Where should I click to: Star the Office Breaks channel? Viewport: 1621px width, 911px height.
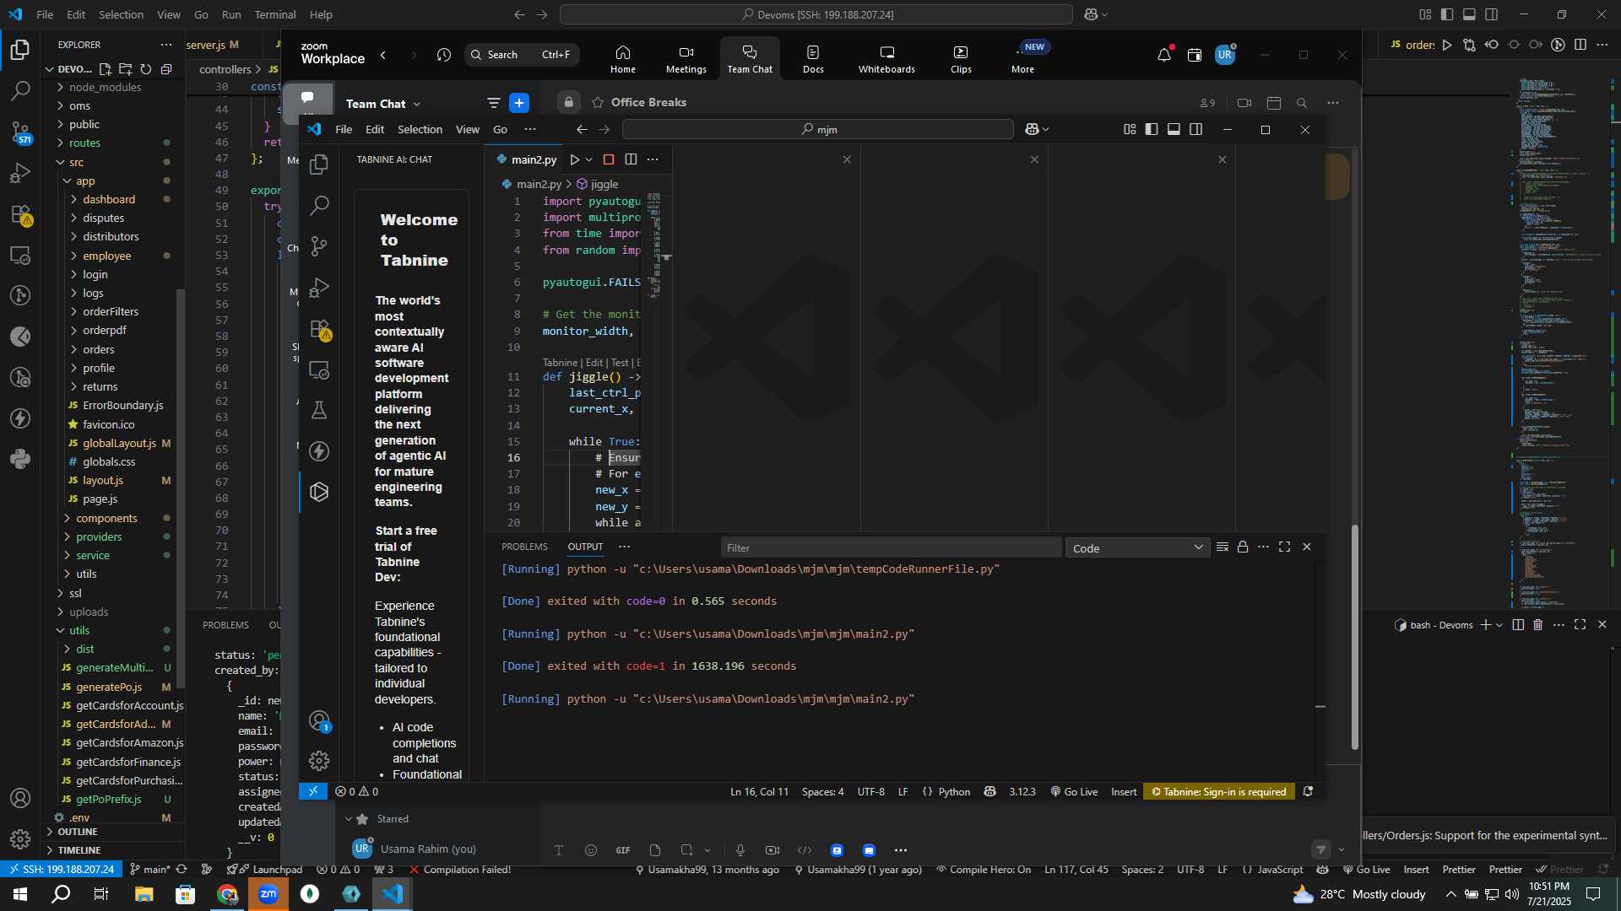pyautogui.click(x=598, y=102)
